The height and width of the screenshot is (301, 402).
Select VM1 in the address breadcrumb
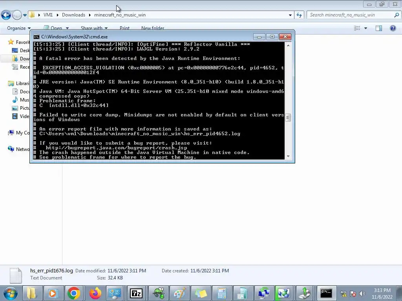pos(48,15)
